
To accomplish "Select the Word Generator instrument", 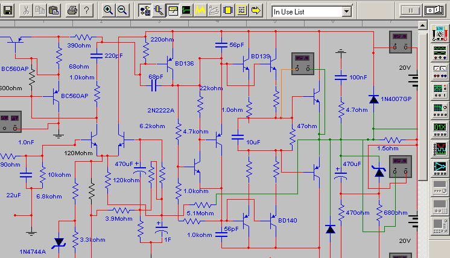I will (x=440, y=129).
